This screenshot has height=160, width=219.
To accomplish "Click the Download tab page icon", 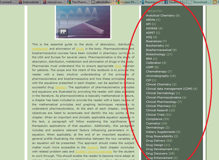I will [190, 2].
